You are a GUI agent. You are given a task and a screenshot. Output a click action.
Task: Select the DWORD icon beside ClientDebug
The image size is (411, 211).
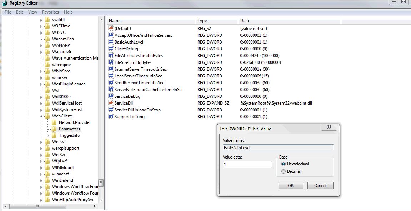(x=111, y=49)
